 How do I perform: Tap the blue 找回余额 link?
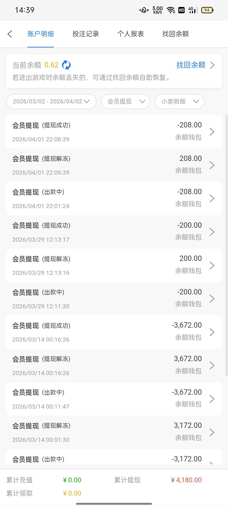191,65
